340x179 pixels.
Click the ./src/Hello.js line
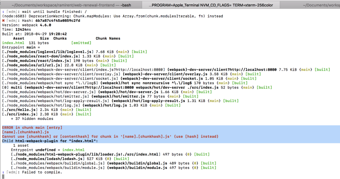[47, 110]
